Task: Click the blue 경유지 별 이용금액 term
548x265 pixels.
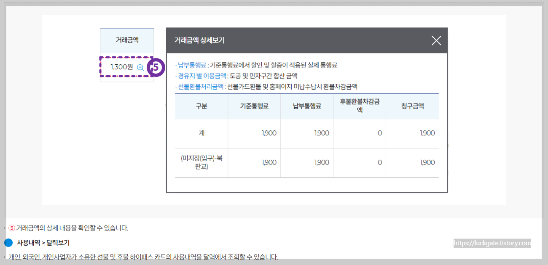Action: (x=201, y=76)
